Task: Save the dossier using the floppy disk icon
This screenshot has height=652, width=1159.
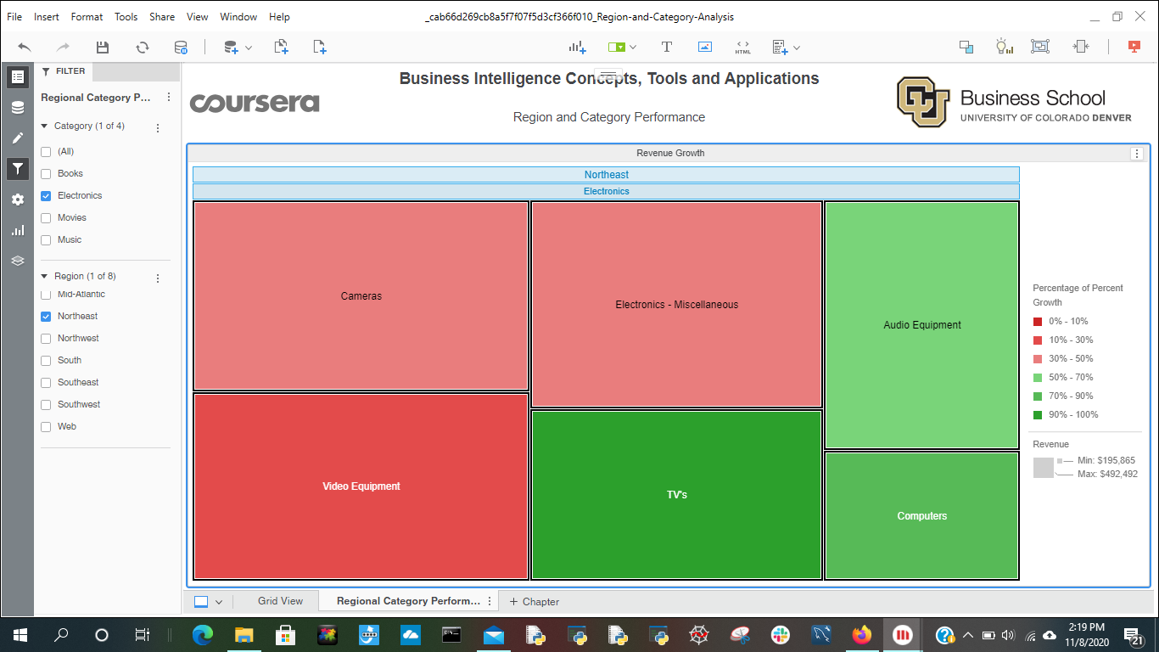Action: [x=103, y=48]
